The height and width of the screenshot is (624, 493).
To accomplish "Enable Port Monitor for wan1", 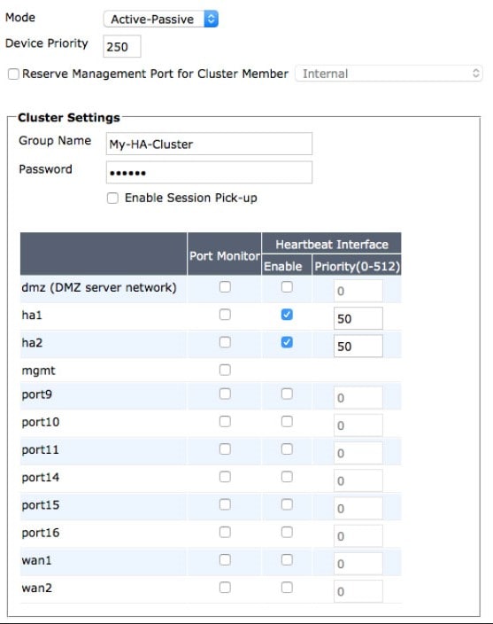I will tap(225, 560).
